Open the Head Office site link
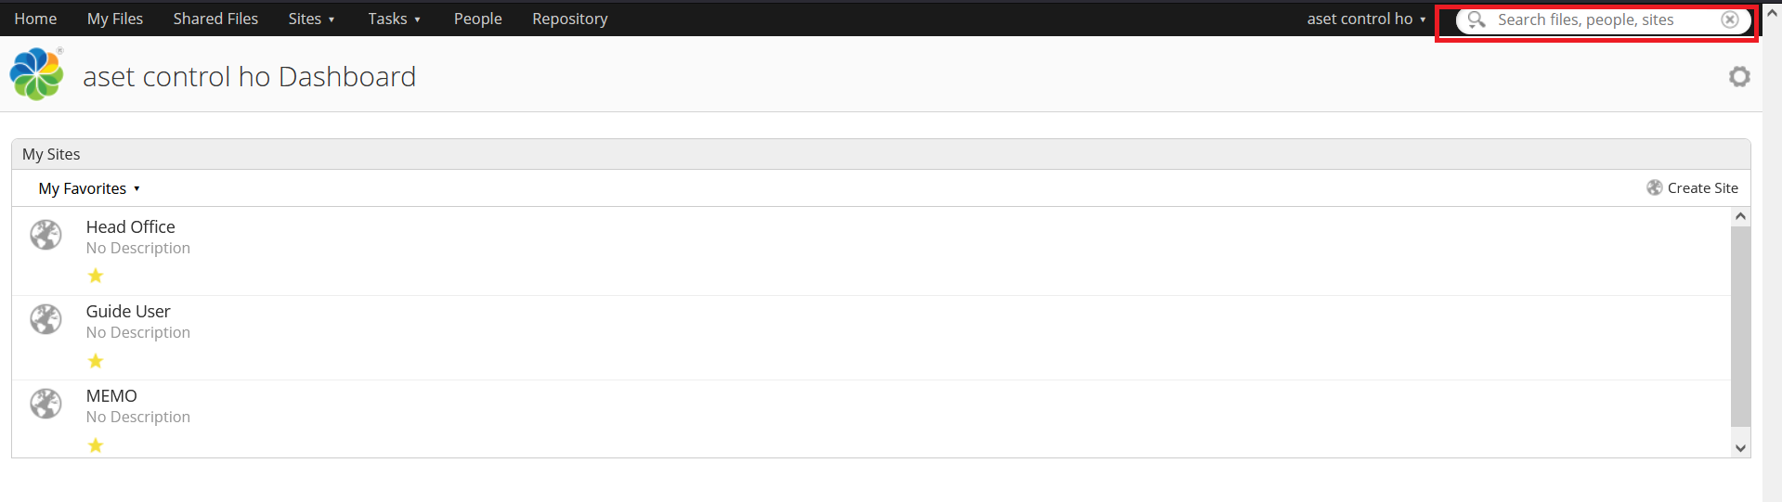Viewport: 1782px width, 502px height. coord(130,226)
